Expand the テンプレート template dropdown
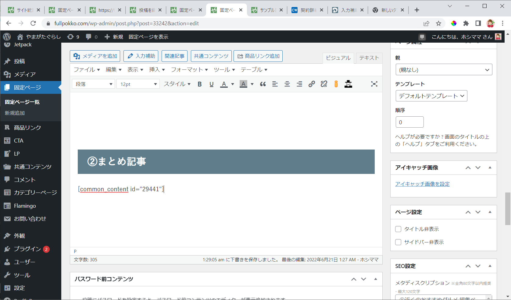The height and width of the screenshot is (300, 511). (431, 96)
